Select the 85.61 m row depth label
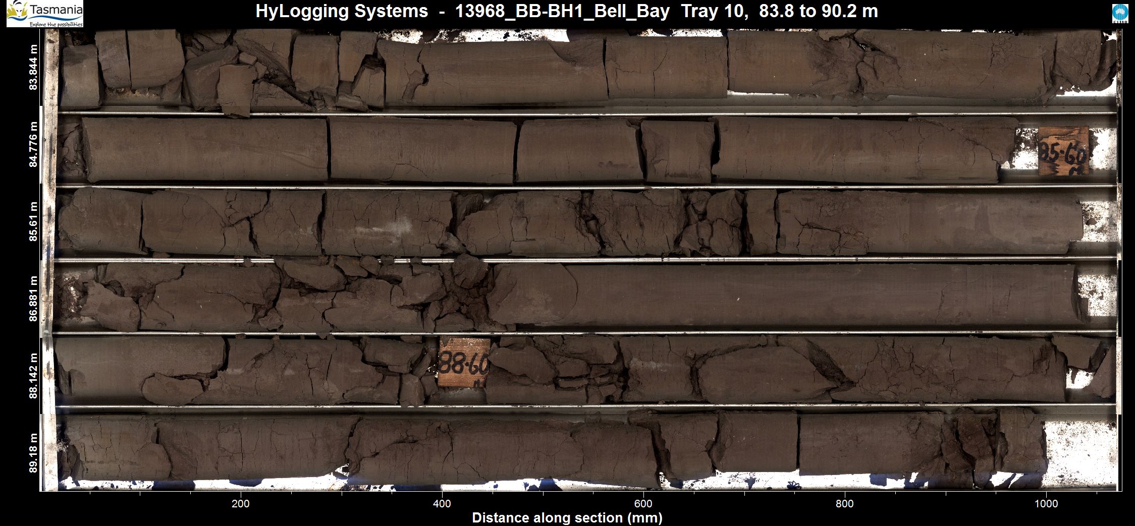 [x=34, y=222]
